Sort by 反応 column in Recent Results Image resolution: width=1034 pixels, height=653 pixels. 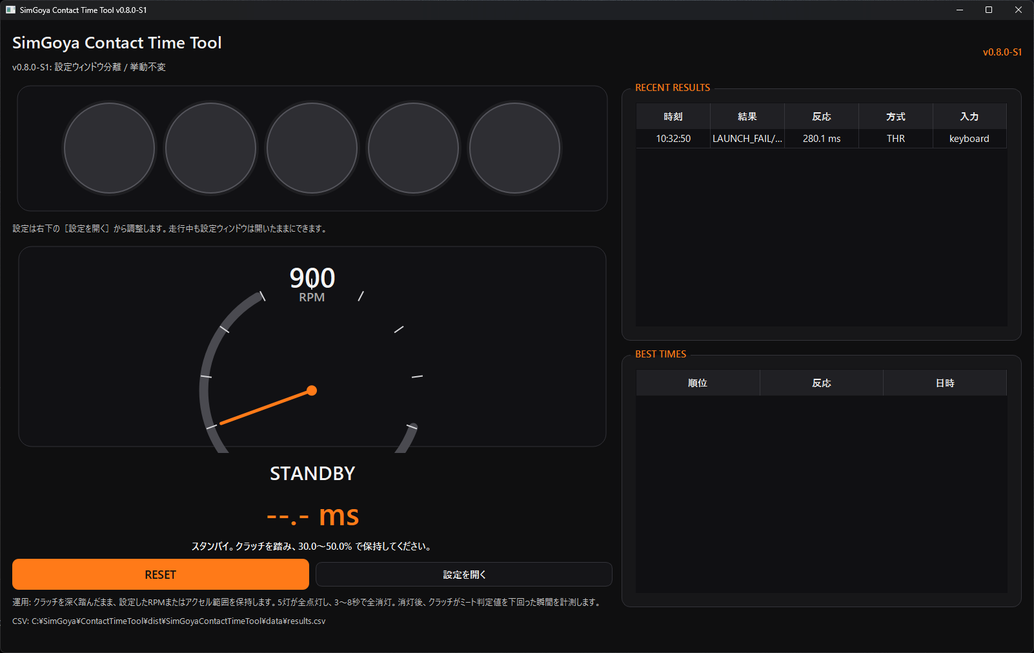pos(822,117)
